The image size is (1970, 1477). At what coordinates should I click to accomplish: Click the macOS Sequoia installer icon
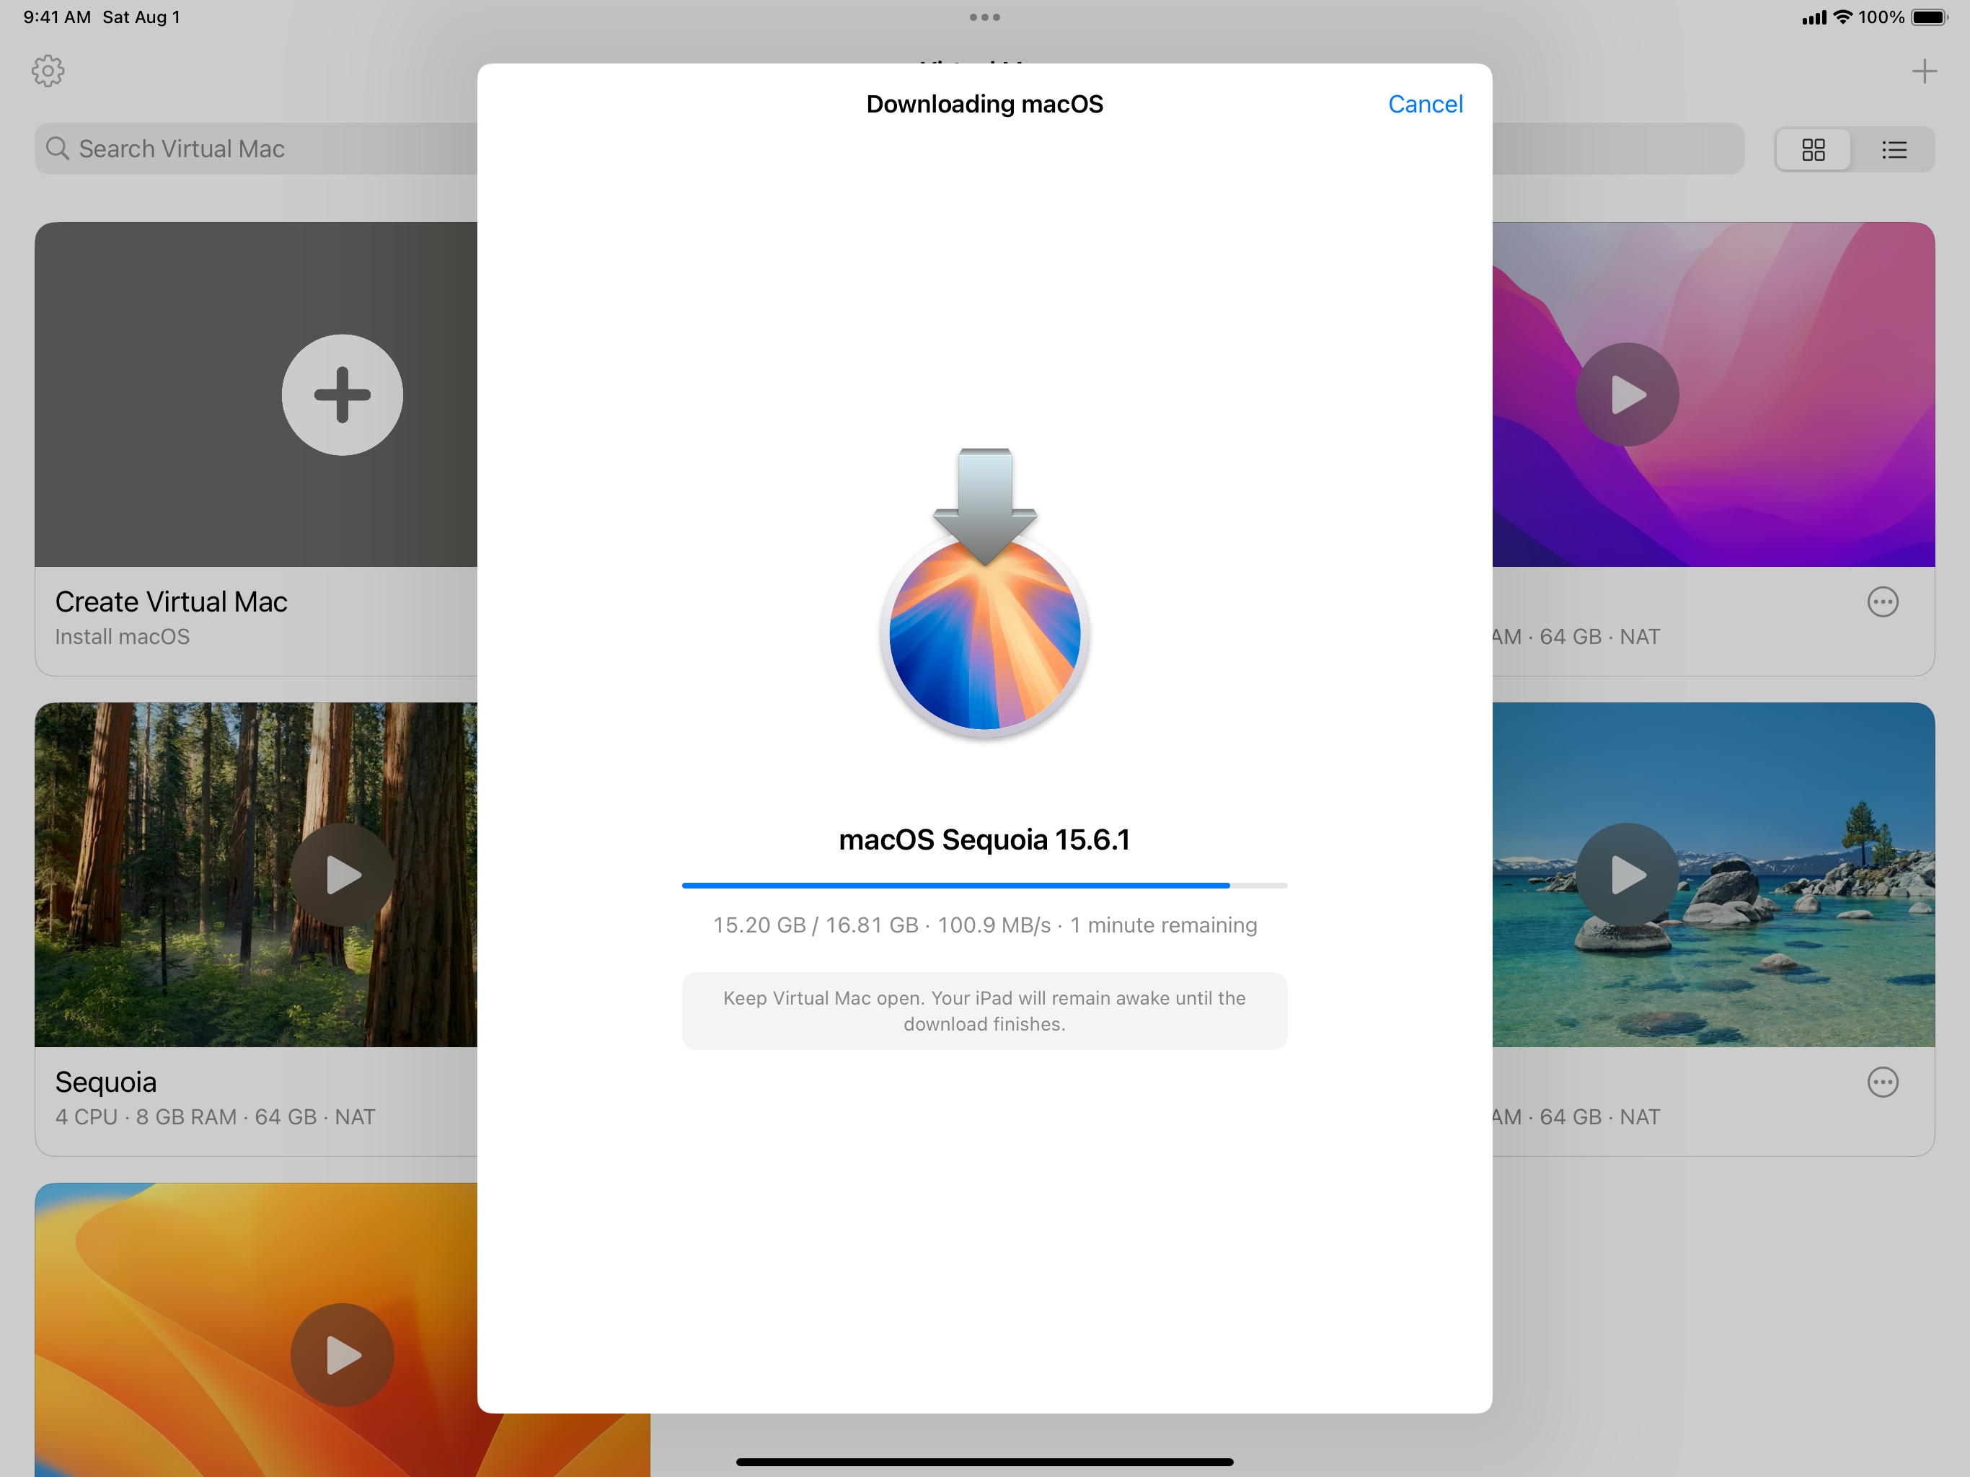click(x=984, y=594)
